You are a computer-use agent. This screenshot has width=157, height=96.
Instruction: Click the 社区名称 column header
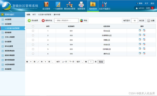(107, 26)
